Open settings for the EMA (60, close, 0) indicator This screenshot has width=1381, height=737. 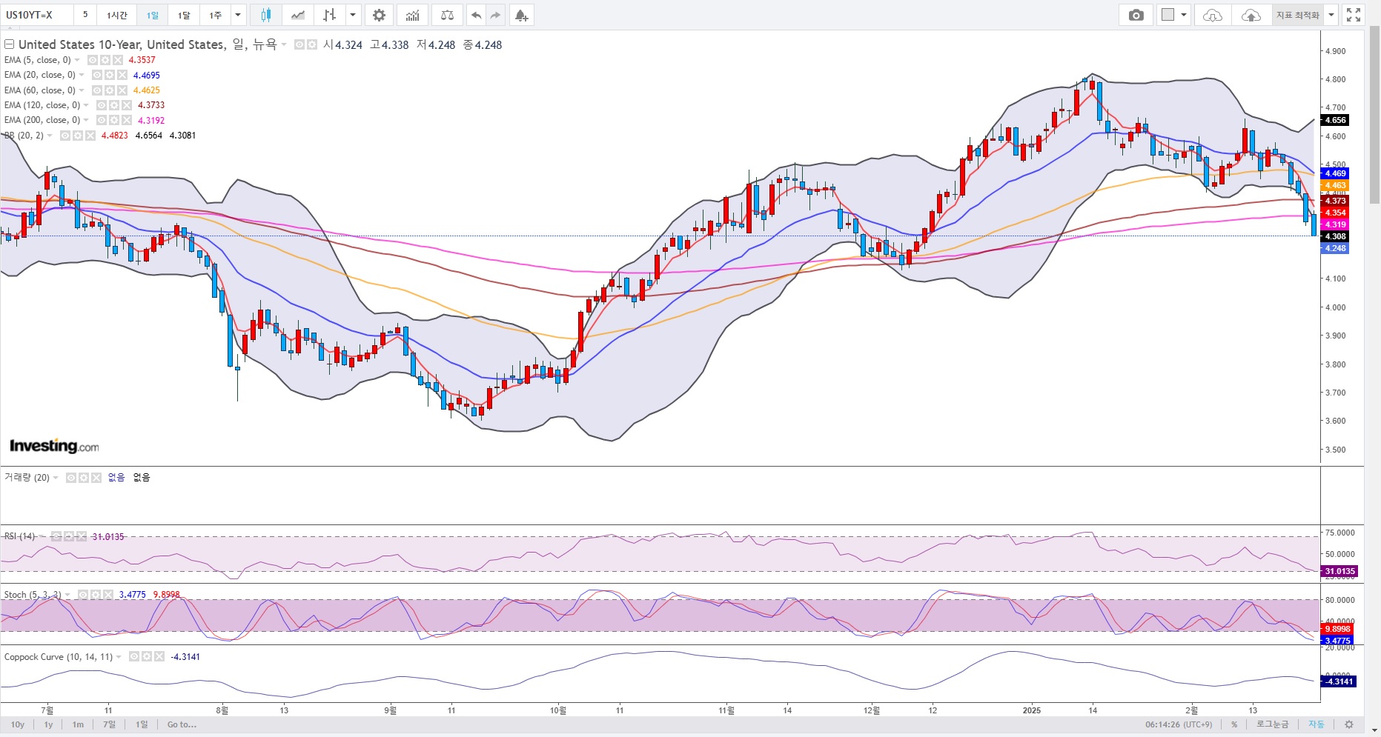click(110, 90)
